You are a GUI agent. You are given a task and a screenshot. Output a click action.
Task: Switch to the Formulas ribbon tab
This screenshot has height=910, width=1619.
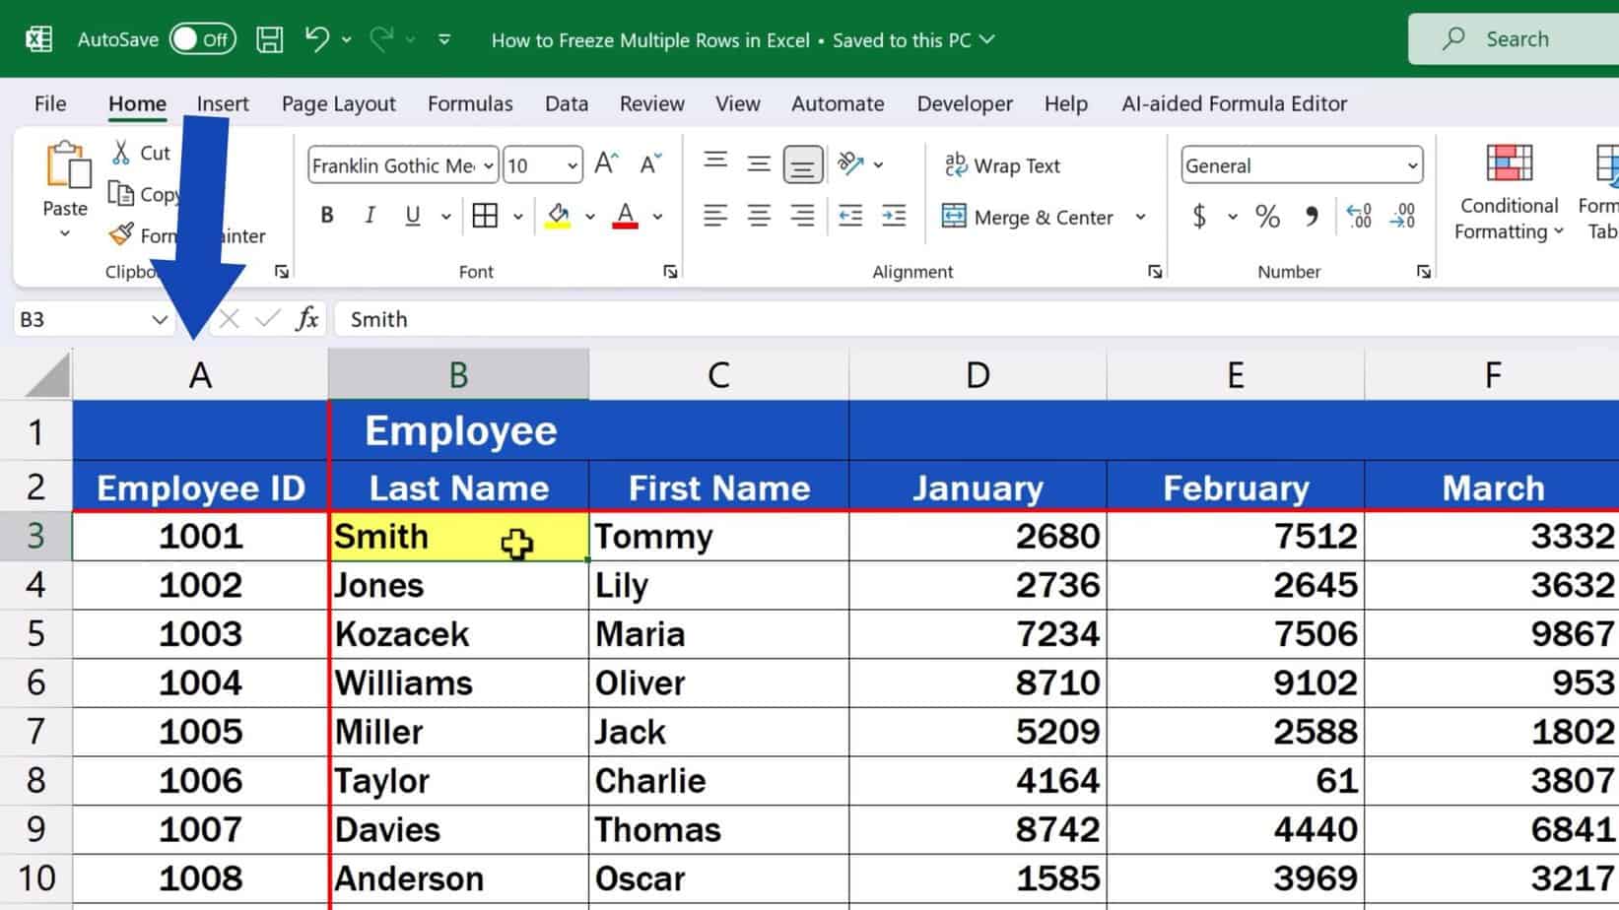tap(470, 103)
